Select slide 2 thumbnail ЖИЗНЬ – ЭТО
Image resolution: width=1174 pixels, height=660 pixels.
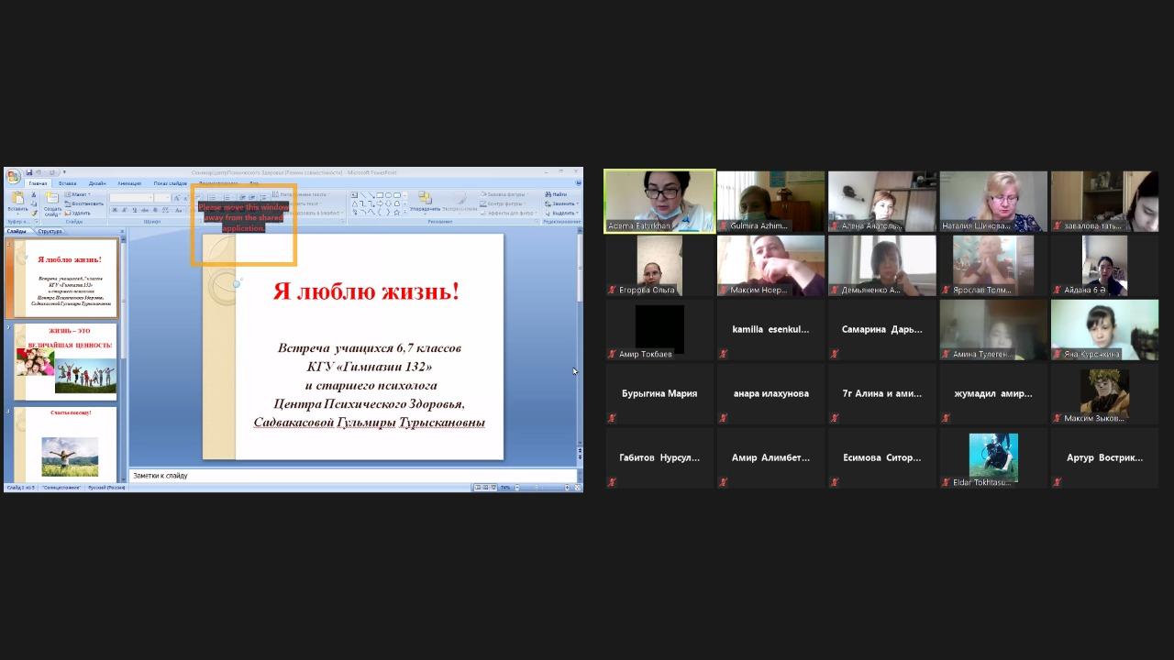(x=66, y=361)
